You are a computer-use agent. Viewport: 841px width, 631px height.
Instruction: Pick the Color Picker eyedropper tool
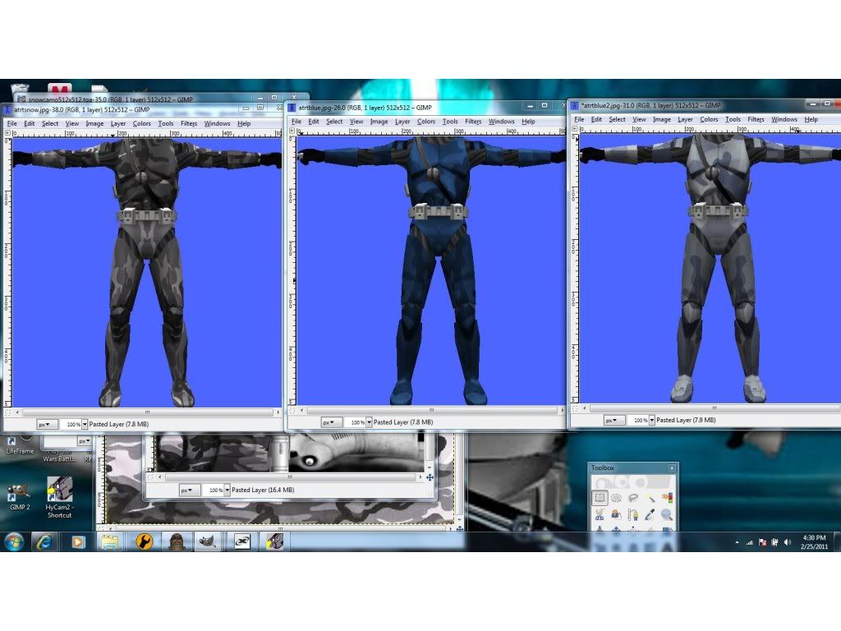point(650,515)
